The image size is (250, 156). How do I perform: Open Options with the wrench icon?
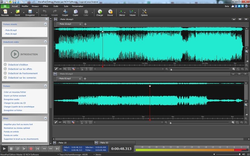tap(144, 12)
